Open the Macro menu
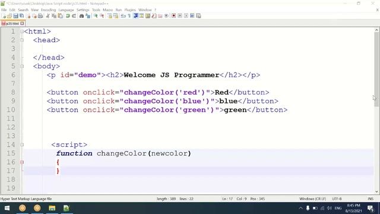Viewport: 380px width, 214px height. point(108,10)
